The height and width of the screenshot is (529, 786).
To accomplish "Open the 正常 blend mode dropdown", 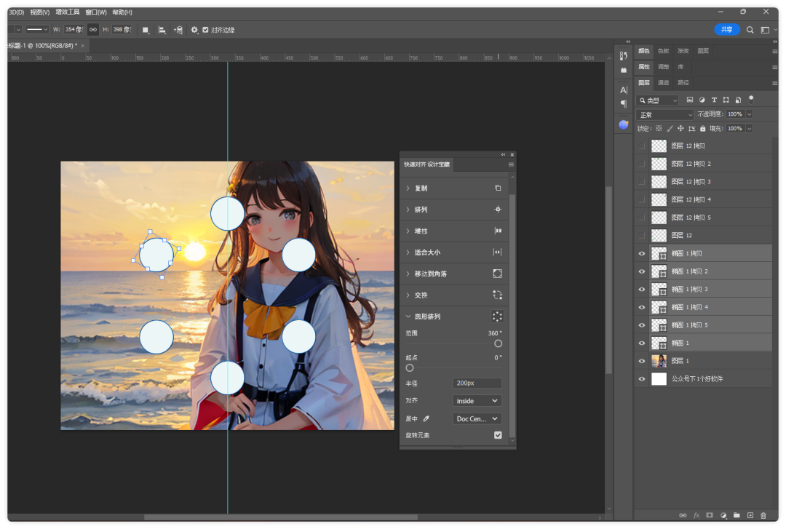I will 665,114.
